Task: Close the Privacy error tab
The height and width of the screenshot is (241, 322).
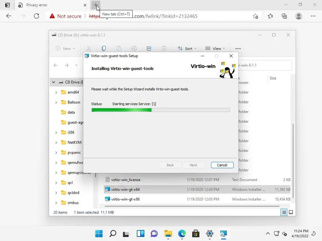Action: [x=85, y=5]
